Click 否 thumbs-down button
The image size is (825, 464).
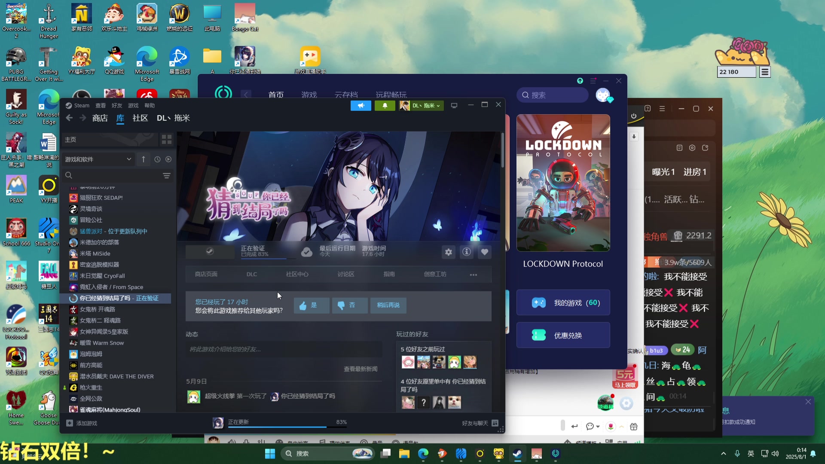pos(350,305)
